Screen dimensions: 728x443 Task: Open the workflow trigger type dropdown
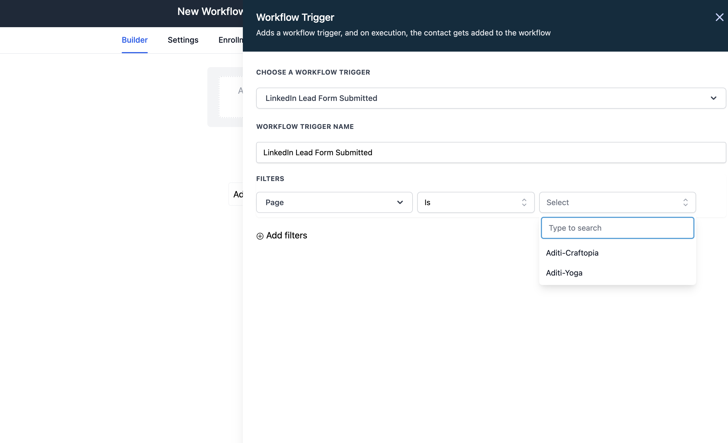(491, 98)
